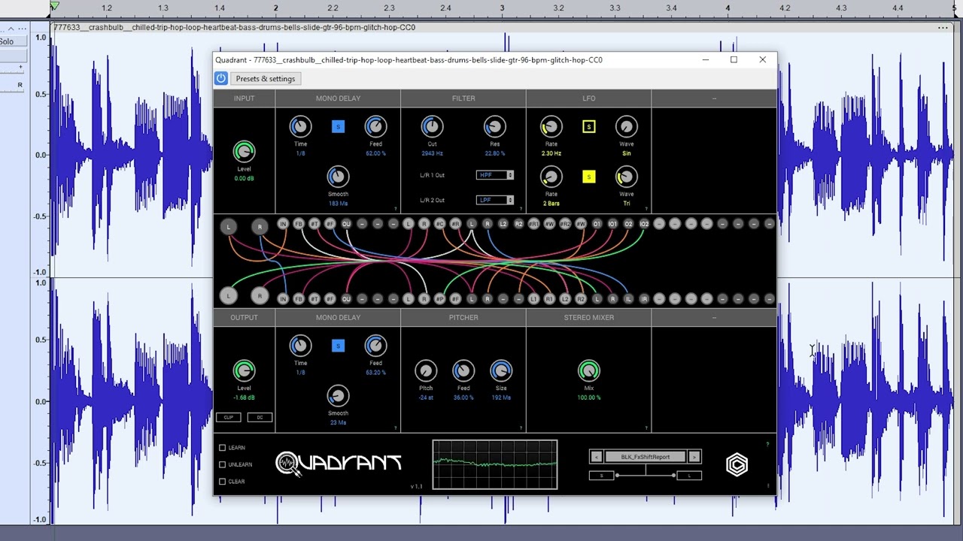Click the IL patch jack
The image size is (963, 541).
point(628,298)
